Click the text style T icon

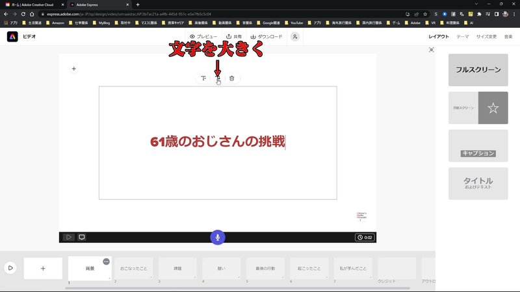(203, 78)
